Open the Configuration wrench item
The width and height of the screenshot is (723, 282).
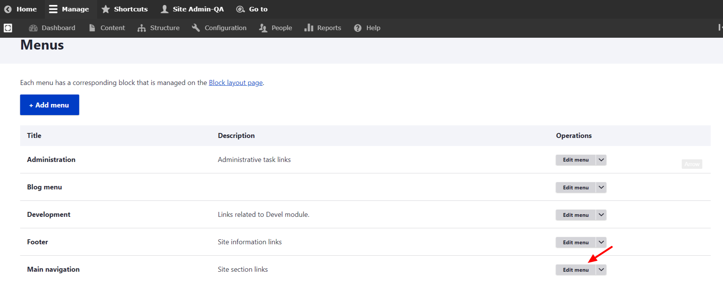[x=219, y=28]
